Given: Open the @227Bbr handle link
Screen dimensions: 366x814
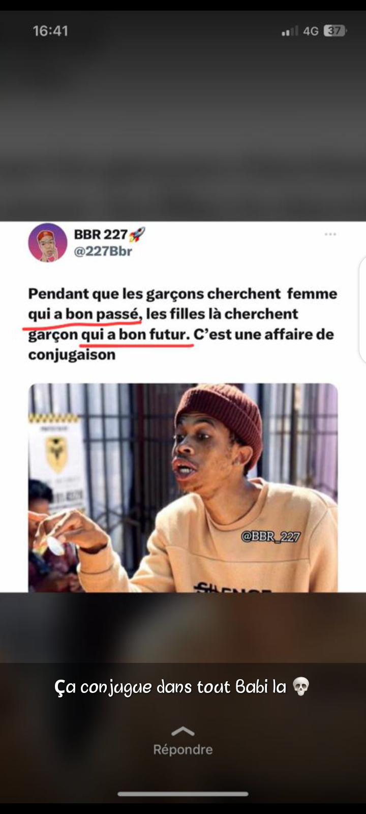Looking at the screenshot, I should [103, 251].
